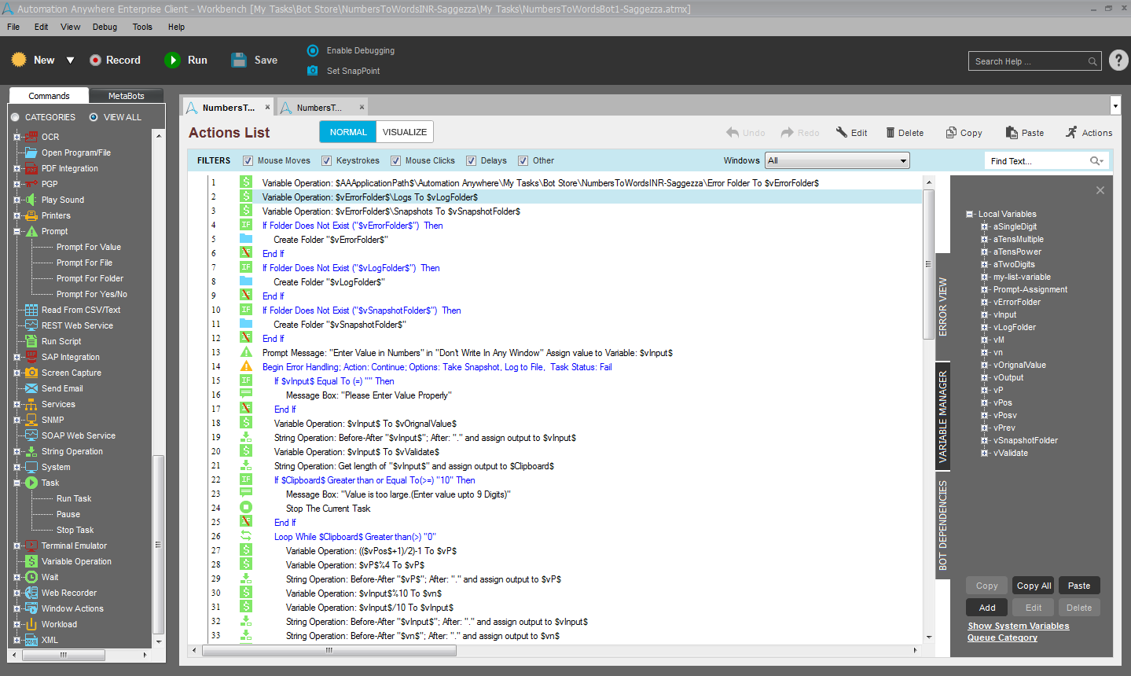Click the Screen Capture command icon
Image resolution: width=1131 pixels, height=676 pixels.
click(31, 373)
